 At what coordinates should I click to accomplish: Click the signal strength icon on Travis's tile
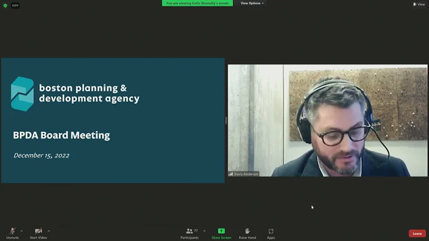pos(231,174)
